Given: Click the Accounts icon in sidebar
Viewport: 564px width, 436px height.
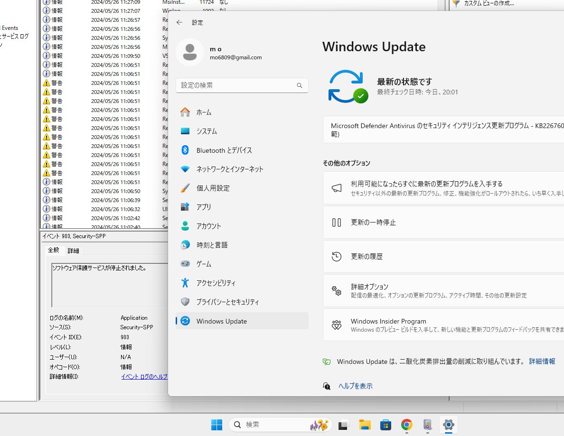Looking at the screenshot, I should [x=185, y=226].
